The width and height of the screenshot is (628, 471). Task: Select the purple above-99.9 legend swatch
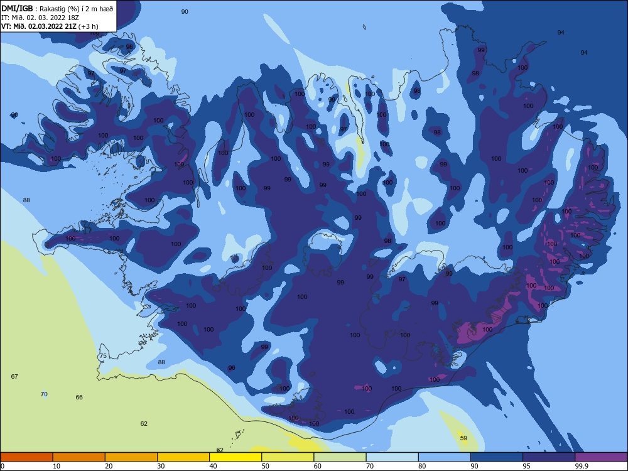pos(601,457)
